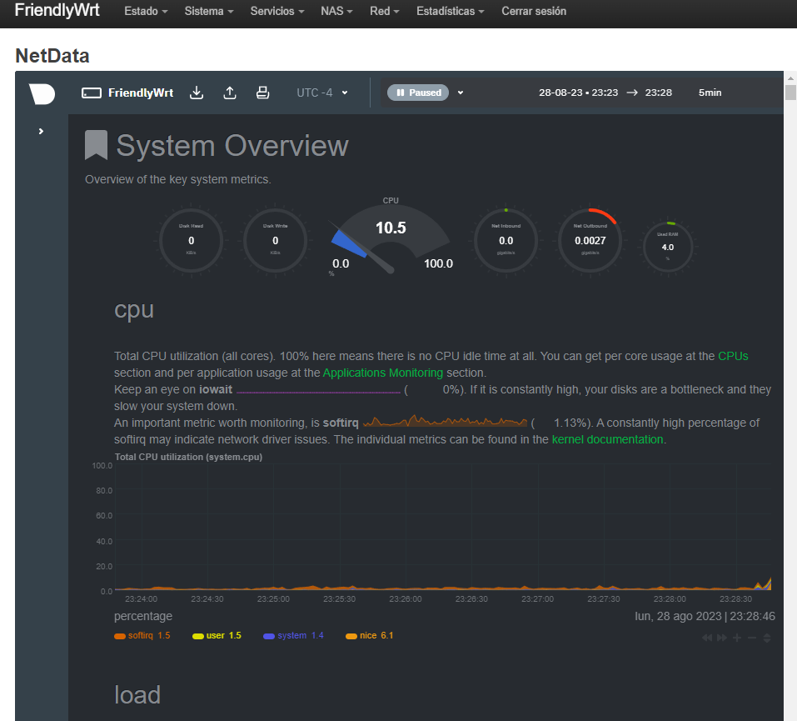Click the softirq sparkline in the description
The image size is (797, 721).
click(446, 423)
